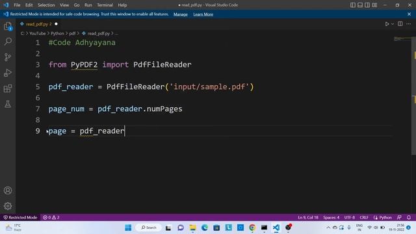This screenshot has height=234, width=416.
Task: Select the YouTube breadcrumb folder
Action: click(x=38, y=33)
